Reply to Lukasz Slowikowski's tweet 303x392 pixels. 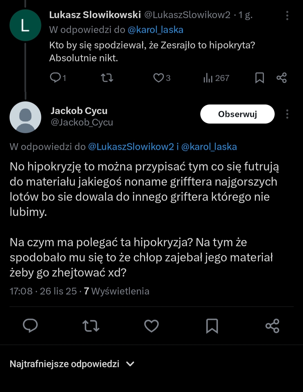click(55, 78)
